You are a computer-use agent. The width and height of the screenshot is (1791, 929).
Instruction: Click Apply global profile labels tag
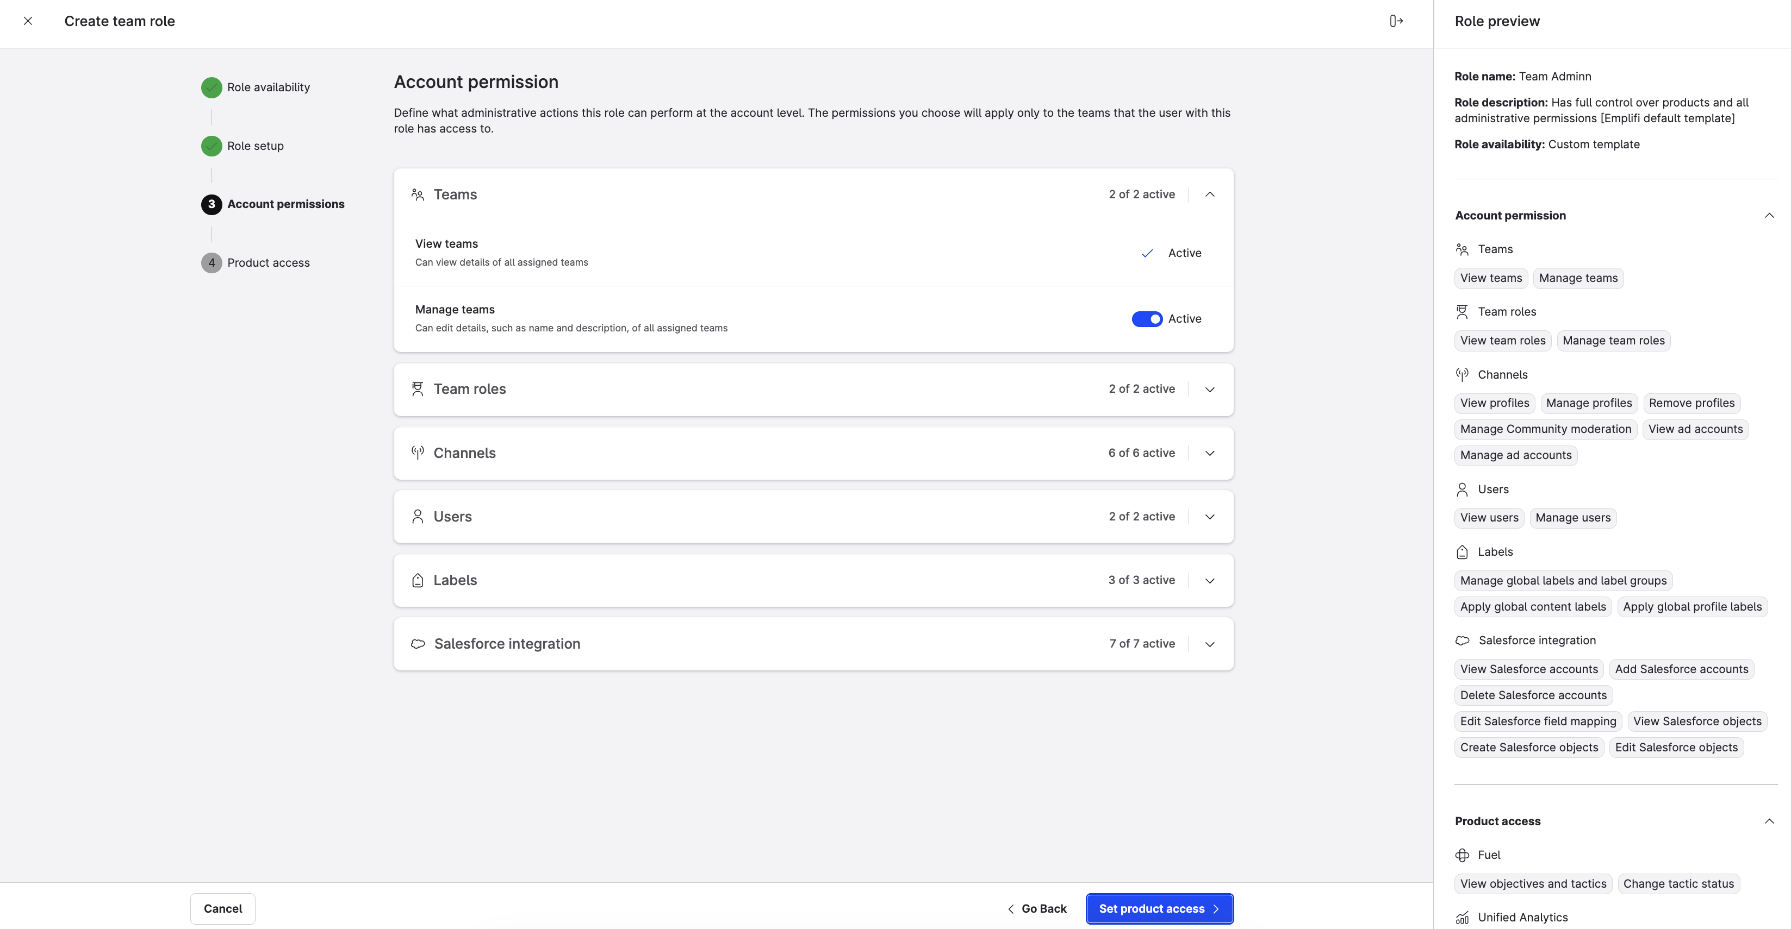(1692, 607)
